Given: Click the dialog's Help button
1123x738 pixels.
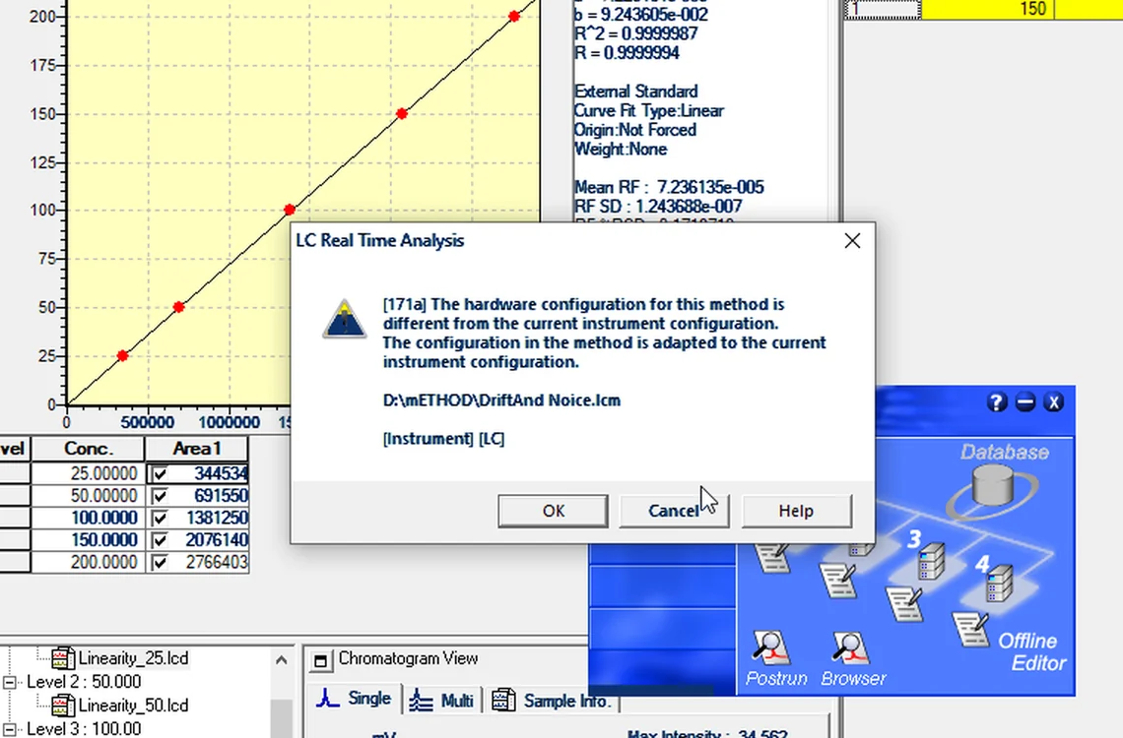Looking at the screenshot, I should click(x=796, y=511).
